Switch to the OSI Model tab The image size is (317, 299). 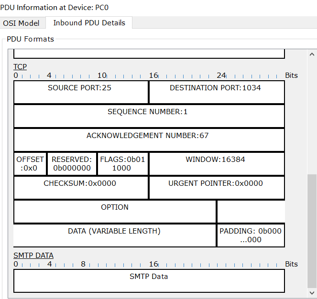point(21,23)
